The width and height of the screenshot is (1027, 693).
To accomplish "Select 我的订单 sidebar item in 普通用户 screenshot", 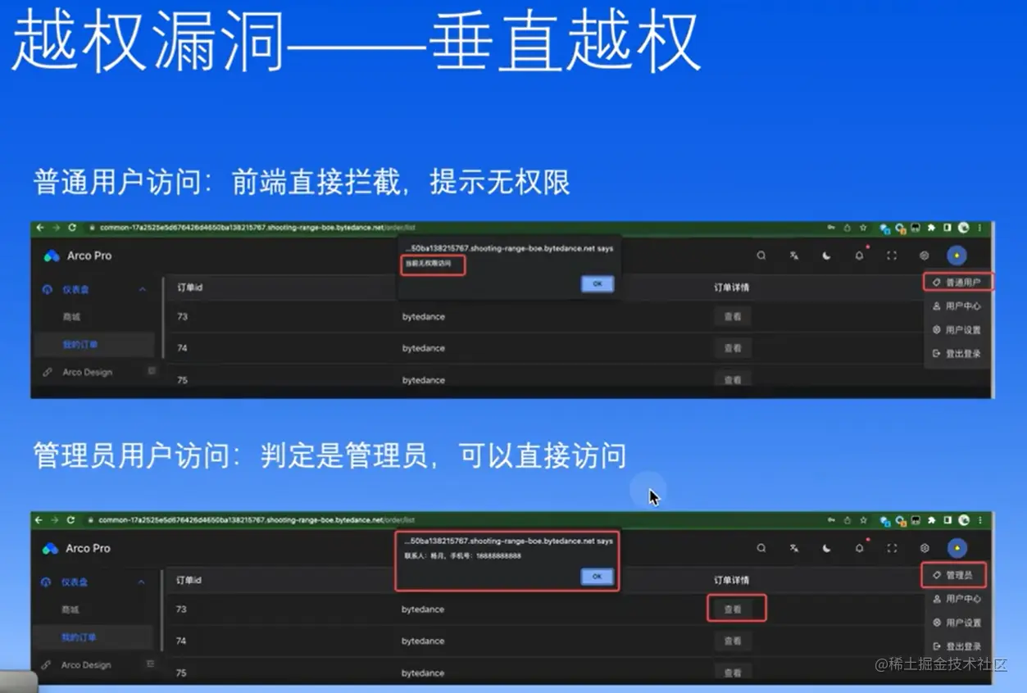I will tap(93, 345).
